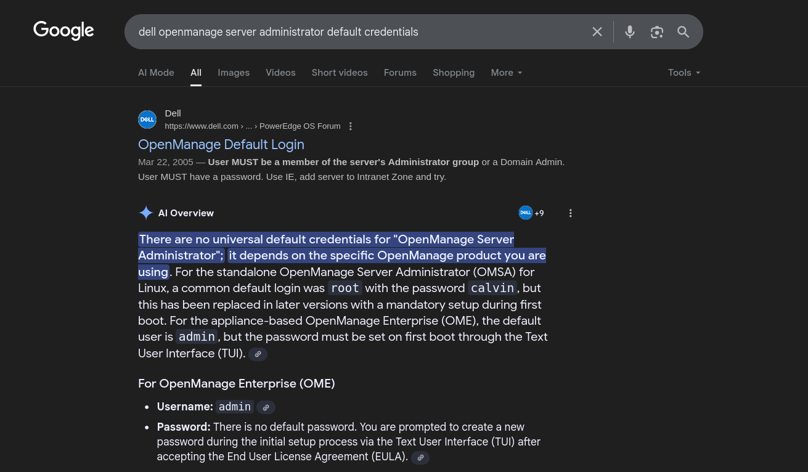Click the Google logo
Viewport: 808px width, 472px height.
[63, 30]
